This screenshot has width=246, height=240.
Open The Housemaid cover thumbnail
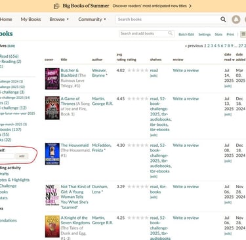coord(52,154)
